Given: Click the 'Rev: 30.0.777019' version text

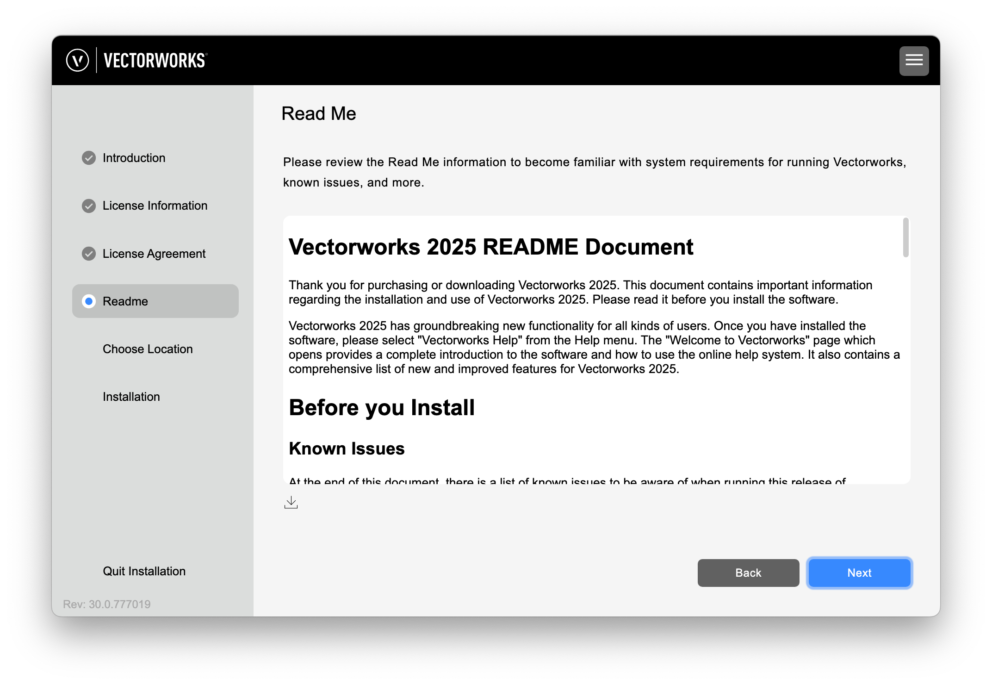Looking at the screenshot, I should click(x=107, y=604).
